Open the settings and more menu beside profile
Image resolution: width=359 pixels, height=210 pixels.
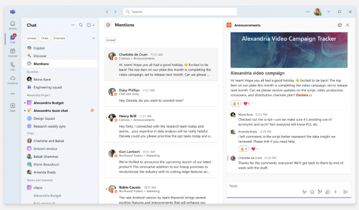[307, 11]
